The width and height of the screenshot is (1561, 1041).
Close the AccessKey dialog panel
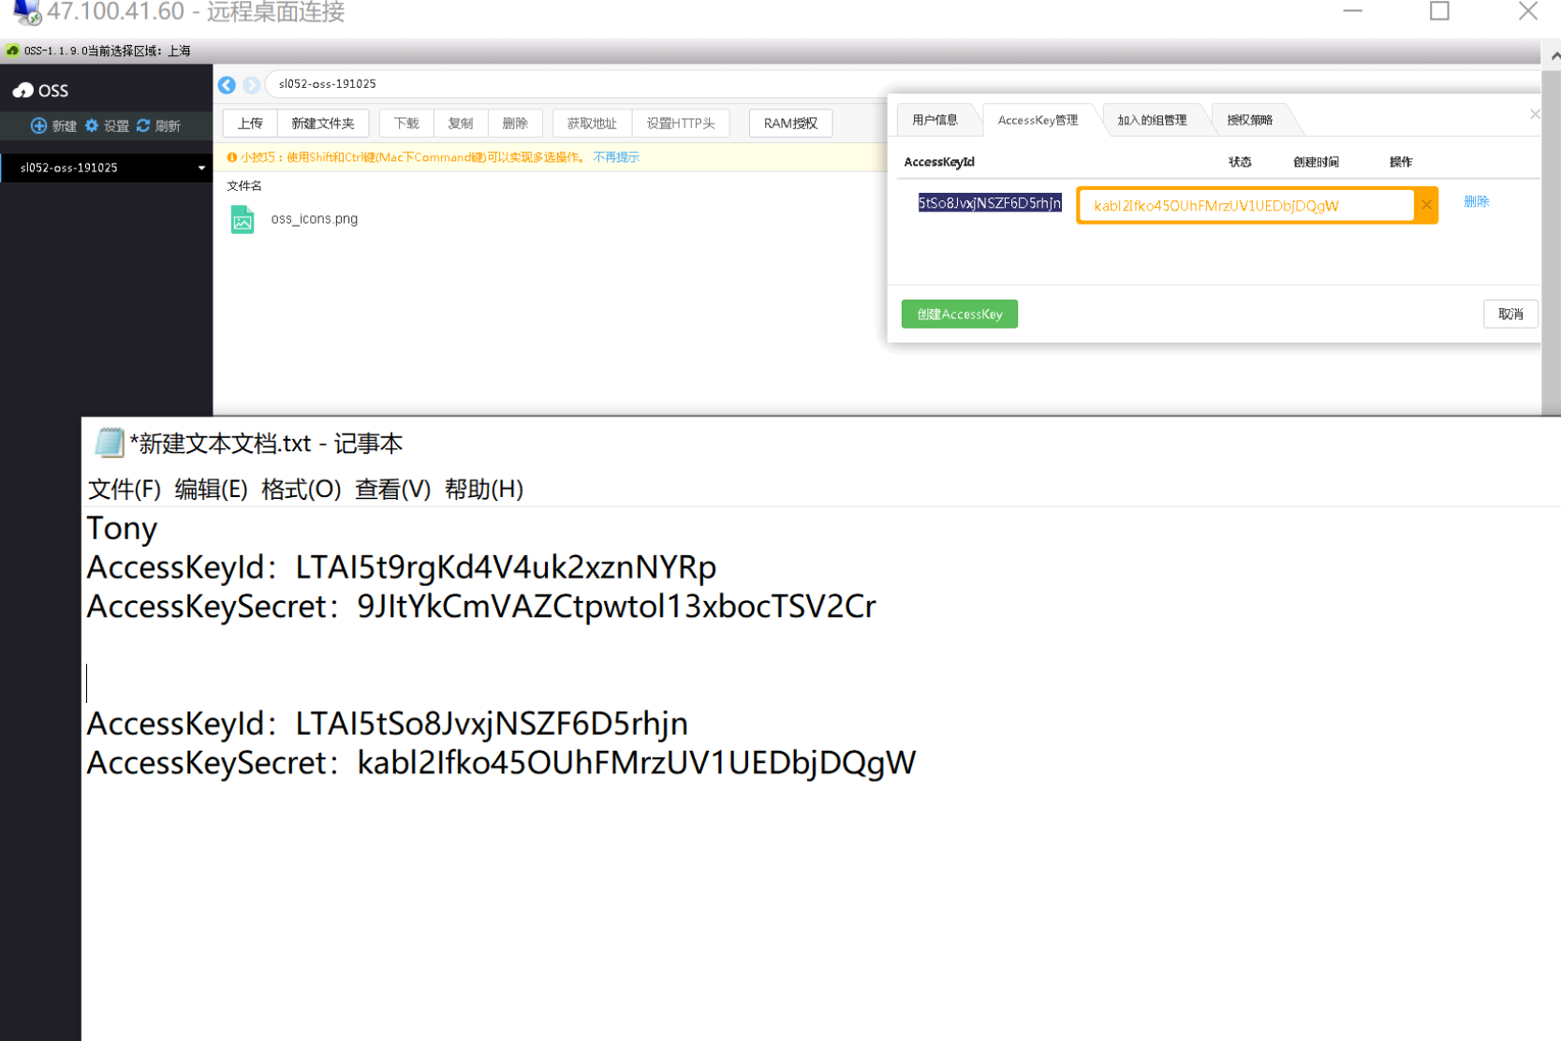coord(1534,114)
